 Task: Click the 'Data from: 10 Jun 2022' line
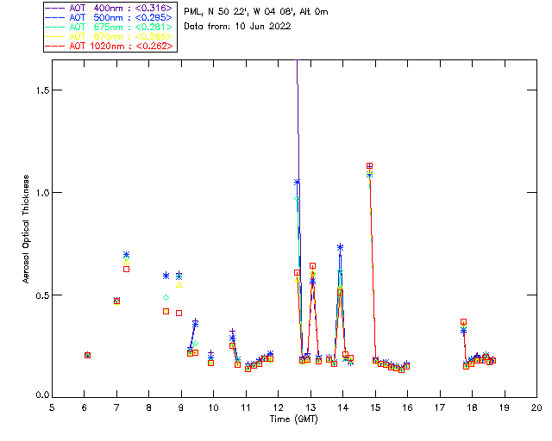click(237, 26)
